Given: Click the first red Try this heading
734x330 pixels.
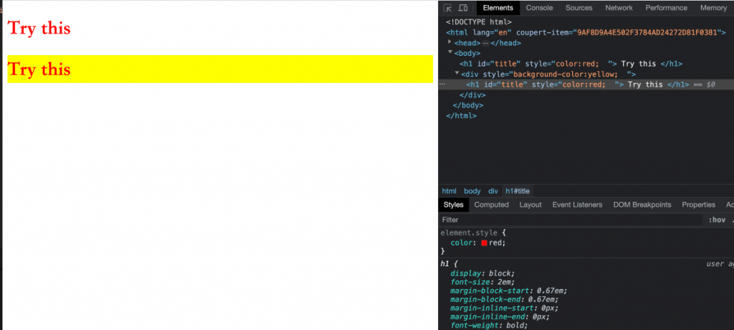Looking at the screenshot, I should tap(39, 28).
